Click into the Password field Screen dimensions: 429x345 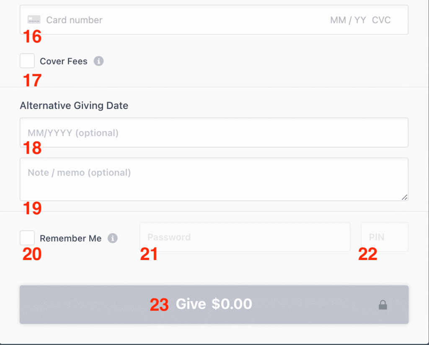pos(245,237)
